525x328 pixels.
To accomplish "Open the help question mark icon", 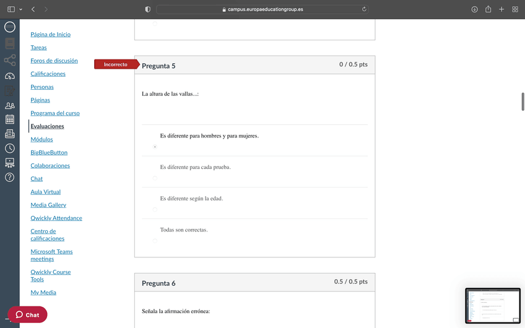I will pos(10,177).
